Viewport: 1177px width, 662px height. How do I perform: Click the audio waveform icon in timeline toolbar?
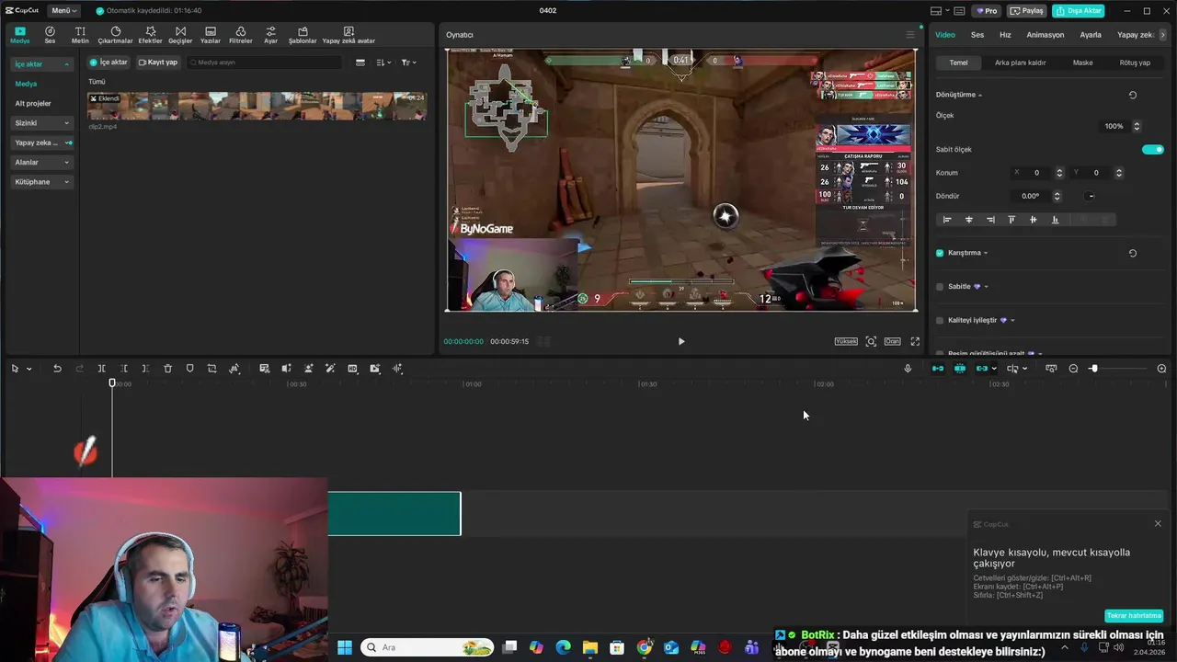[397, 369]
